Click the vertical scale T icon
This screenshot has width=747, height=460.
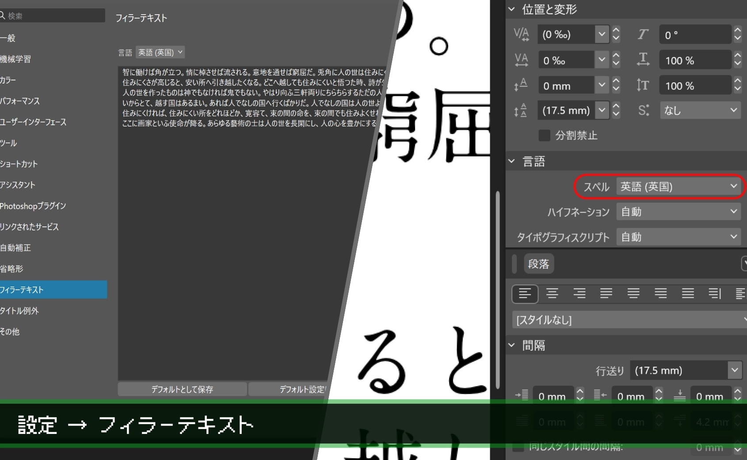tap(643, 85)
